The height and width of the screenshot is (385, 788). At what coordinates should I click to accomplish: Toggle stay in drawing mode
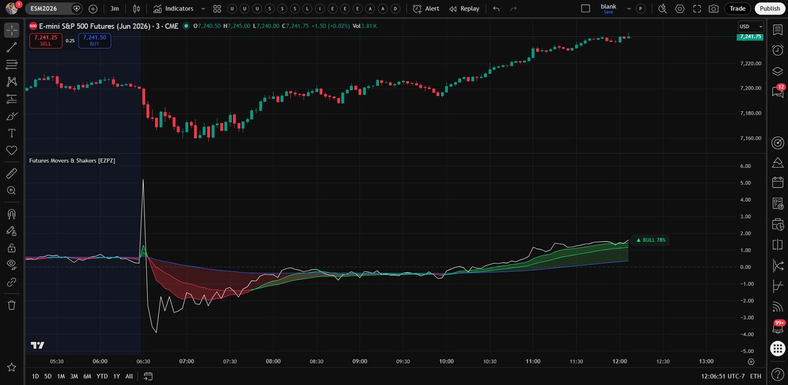click(11, 231)
